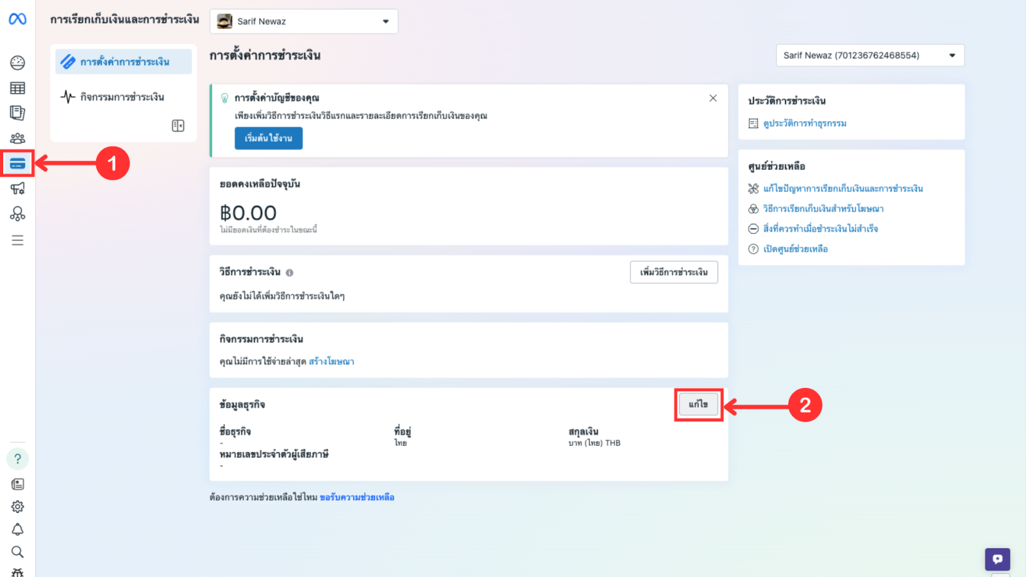Click the add payment method button
The image size is (1026, 577).
[673, 272]
